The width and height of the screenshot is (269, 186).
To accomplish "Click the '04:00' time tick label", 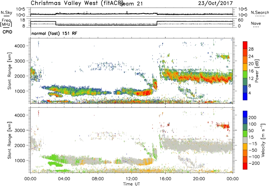I will pos(64,179).
